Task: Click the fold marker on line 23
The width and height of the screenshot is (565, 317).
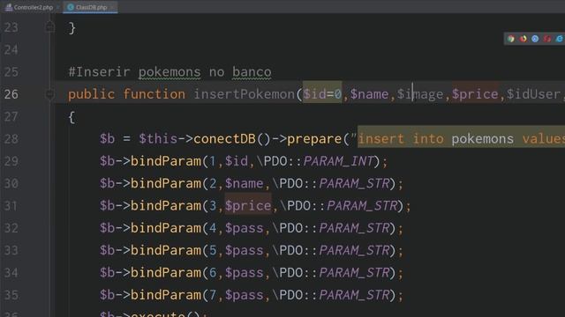Action: pos(50,27)
